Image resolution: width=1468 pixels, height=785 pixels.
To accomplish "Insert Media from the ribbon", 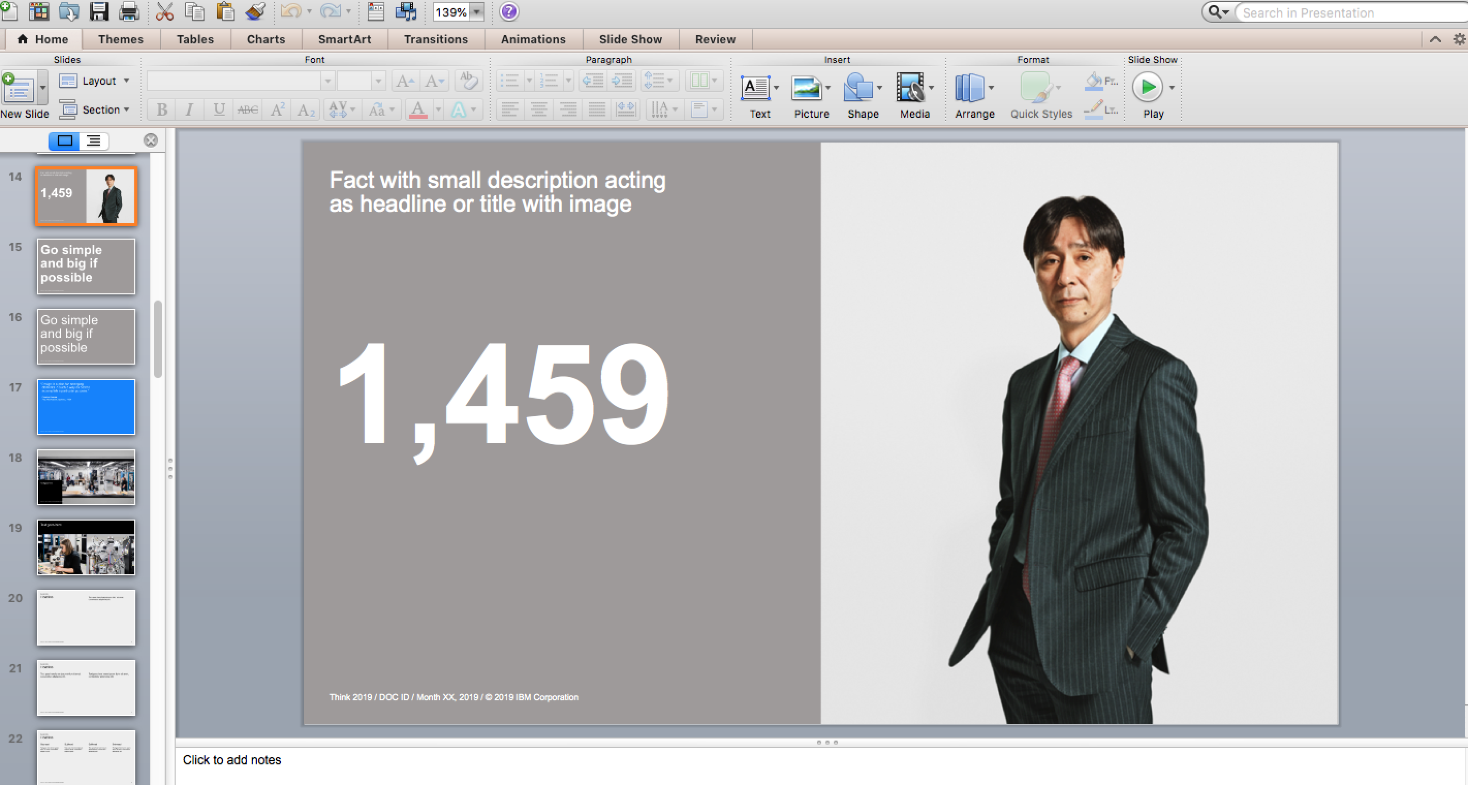I will click(x=910, y=88).
